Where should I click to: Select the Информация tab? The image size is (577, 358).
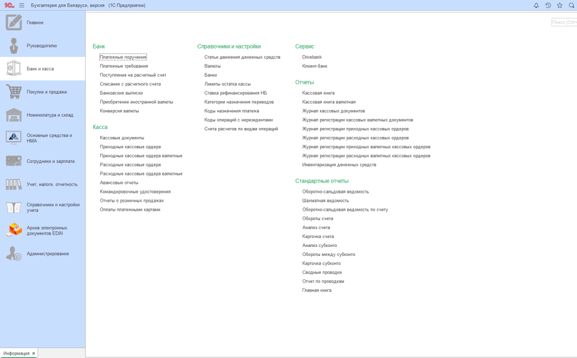pos(16,353)
